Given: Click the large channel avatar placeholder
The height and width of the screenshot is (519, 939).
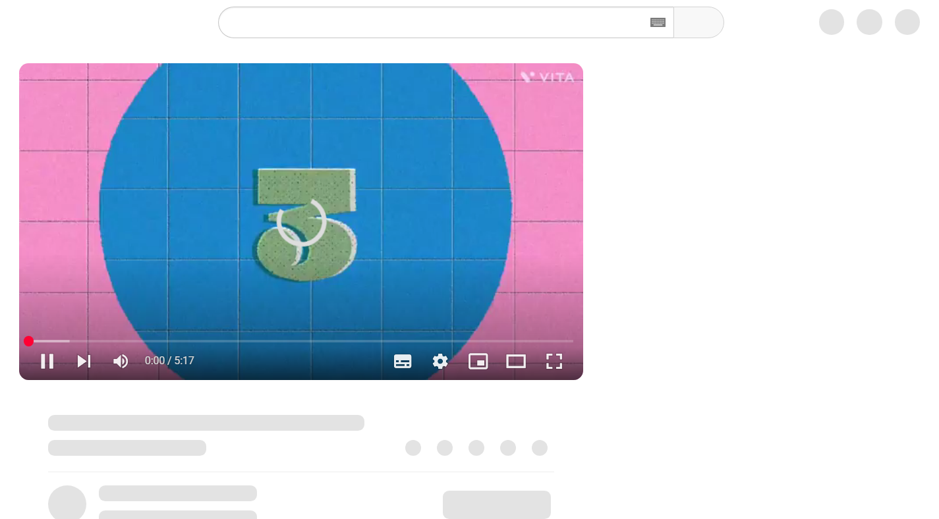Looking at the screenshot, I should pyautogui.click(x=67, y=503).
